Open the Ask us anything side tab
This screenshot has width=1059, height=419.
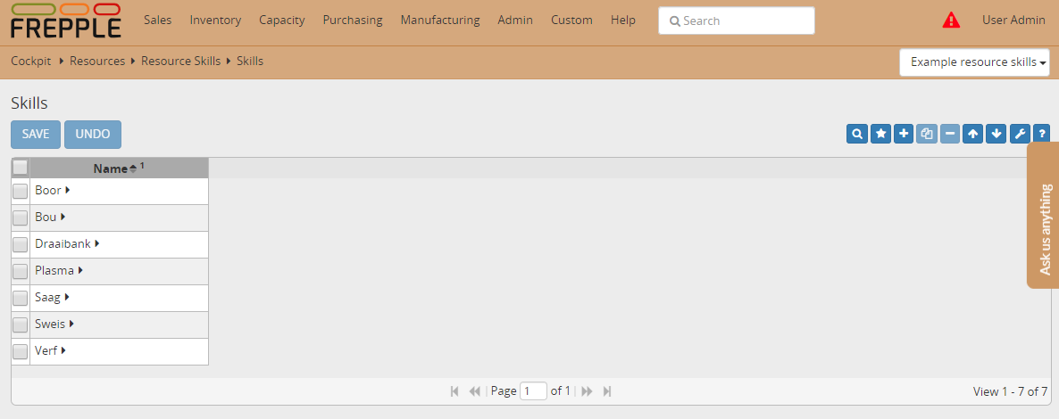pos(1044,215)
